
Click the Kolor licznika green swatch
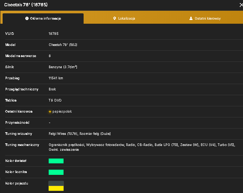pyautogui.click(x=56, y=172)
